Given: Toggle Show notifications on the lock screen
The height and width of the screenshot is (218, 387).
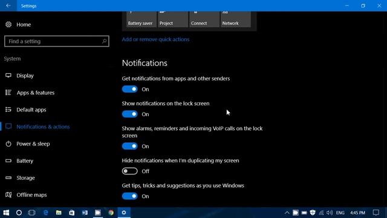Looking at the screenshot, I should tap(129, 114).
